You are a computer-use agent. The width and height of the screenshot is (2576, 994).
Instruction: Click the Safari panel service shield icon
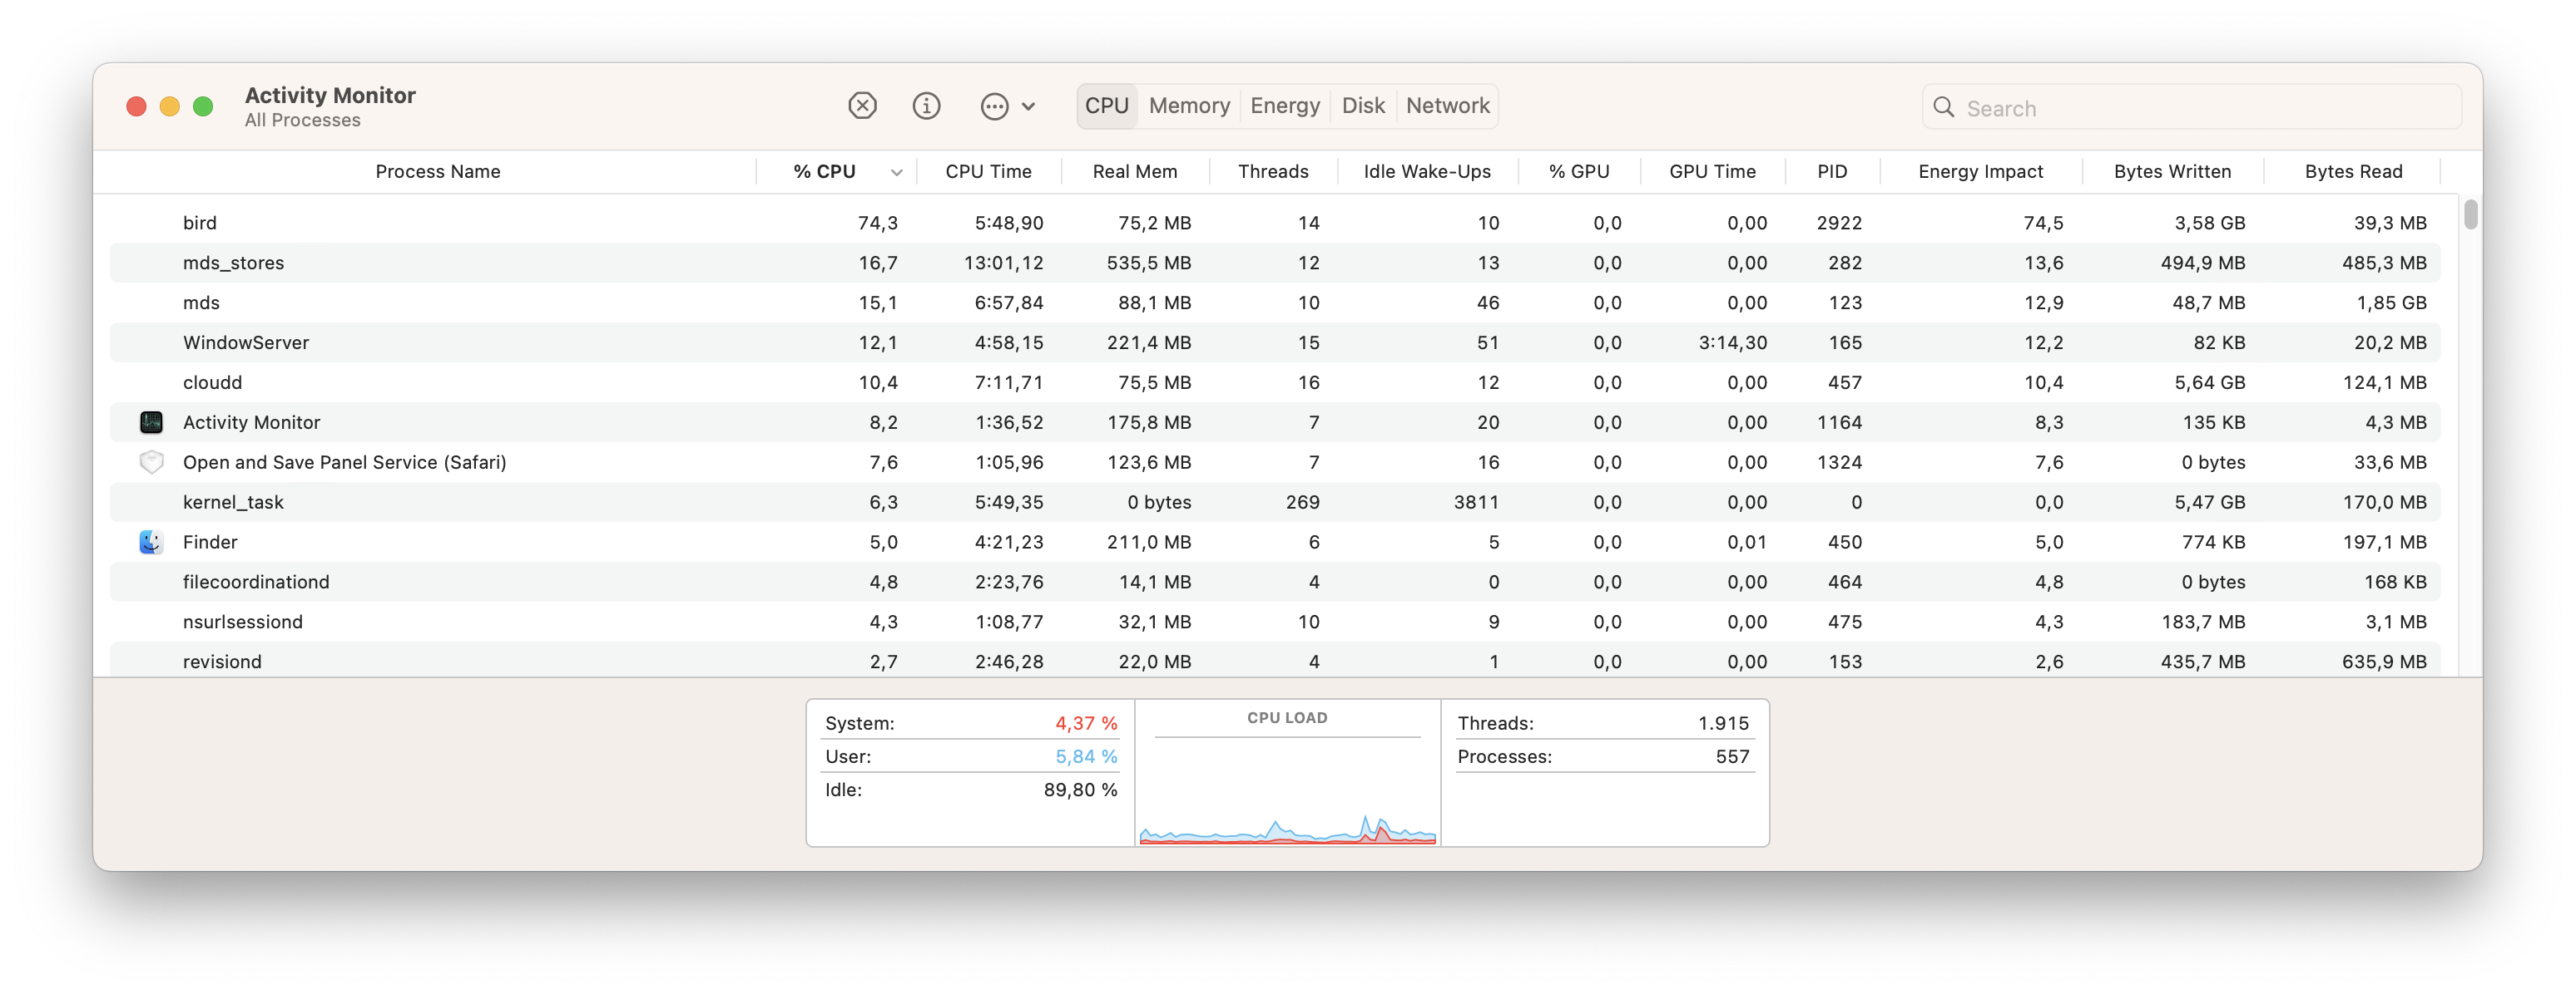click(x=151, y=463)
